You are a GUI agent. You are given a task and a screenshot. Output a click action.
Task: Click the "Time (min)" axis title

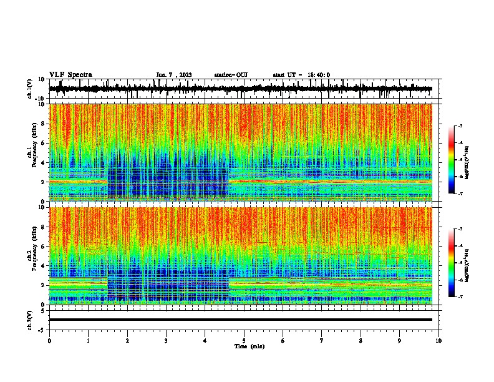249,346
